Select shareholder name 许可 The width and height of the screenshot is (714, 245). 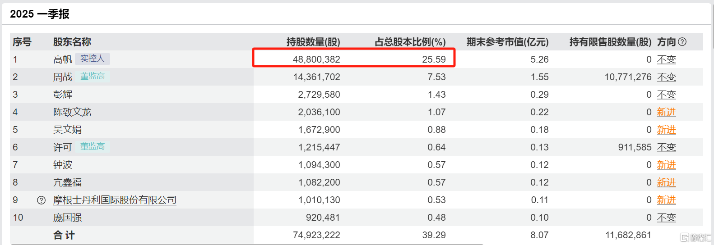[x=63, y=147]
